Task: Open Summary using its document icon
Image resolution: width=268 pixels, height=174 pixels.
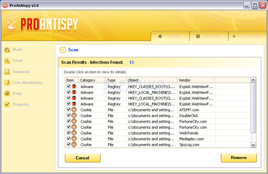Action: [7, 72]
